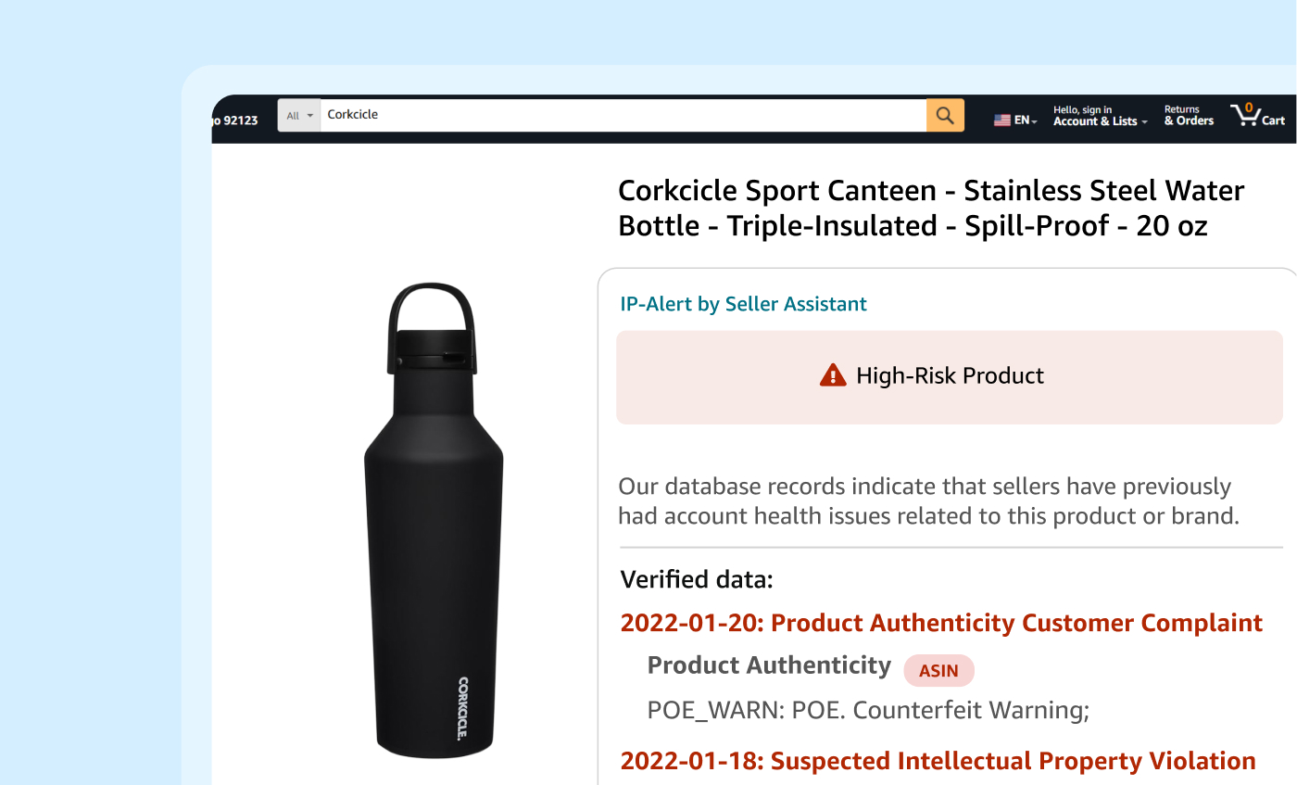1297x785 pixels.
Task: Click the ASIN badge
Action: tap(938, 670)
